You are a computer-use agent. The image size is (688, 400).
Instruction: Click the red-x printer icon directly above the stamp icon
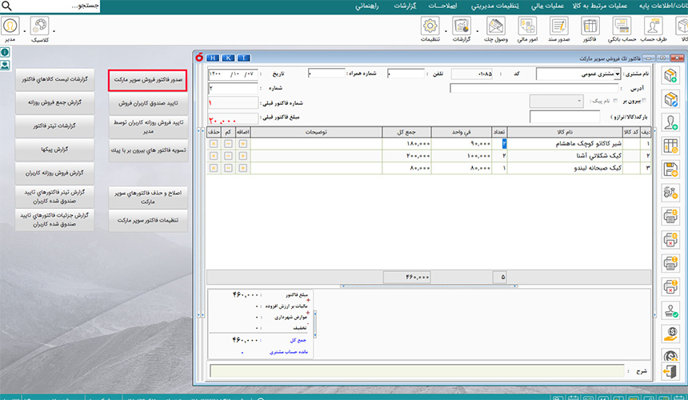670,286
